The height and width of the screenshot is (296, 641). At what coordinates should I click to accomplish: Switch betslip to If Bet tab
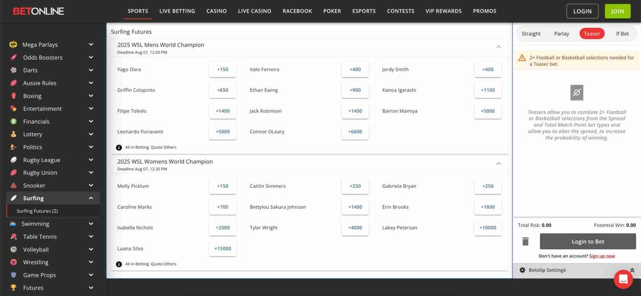622,34
